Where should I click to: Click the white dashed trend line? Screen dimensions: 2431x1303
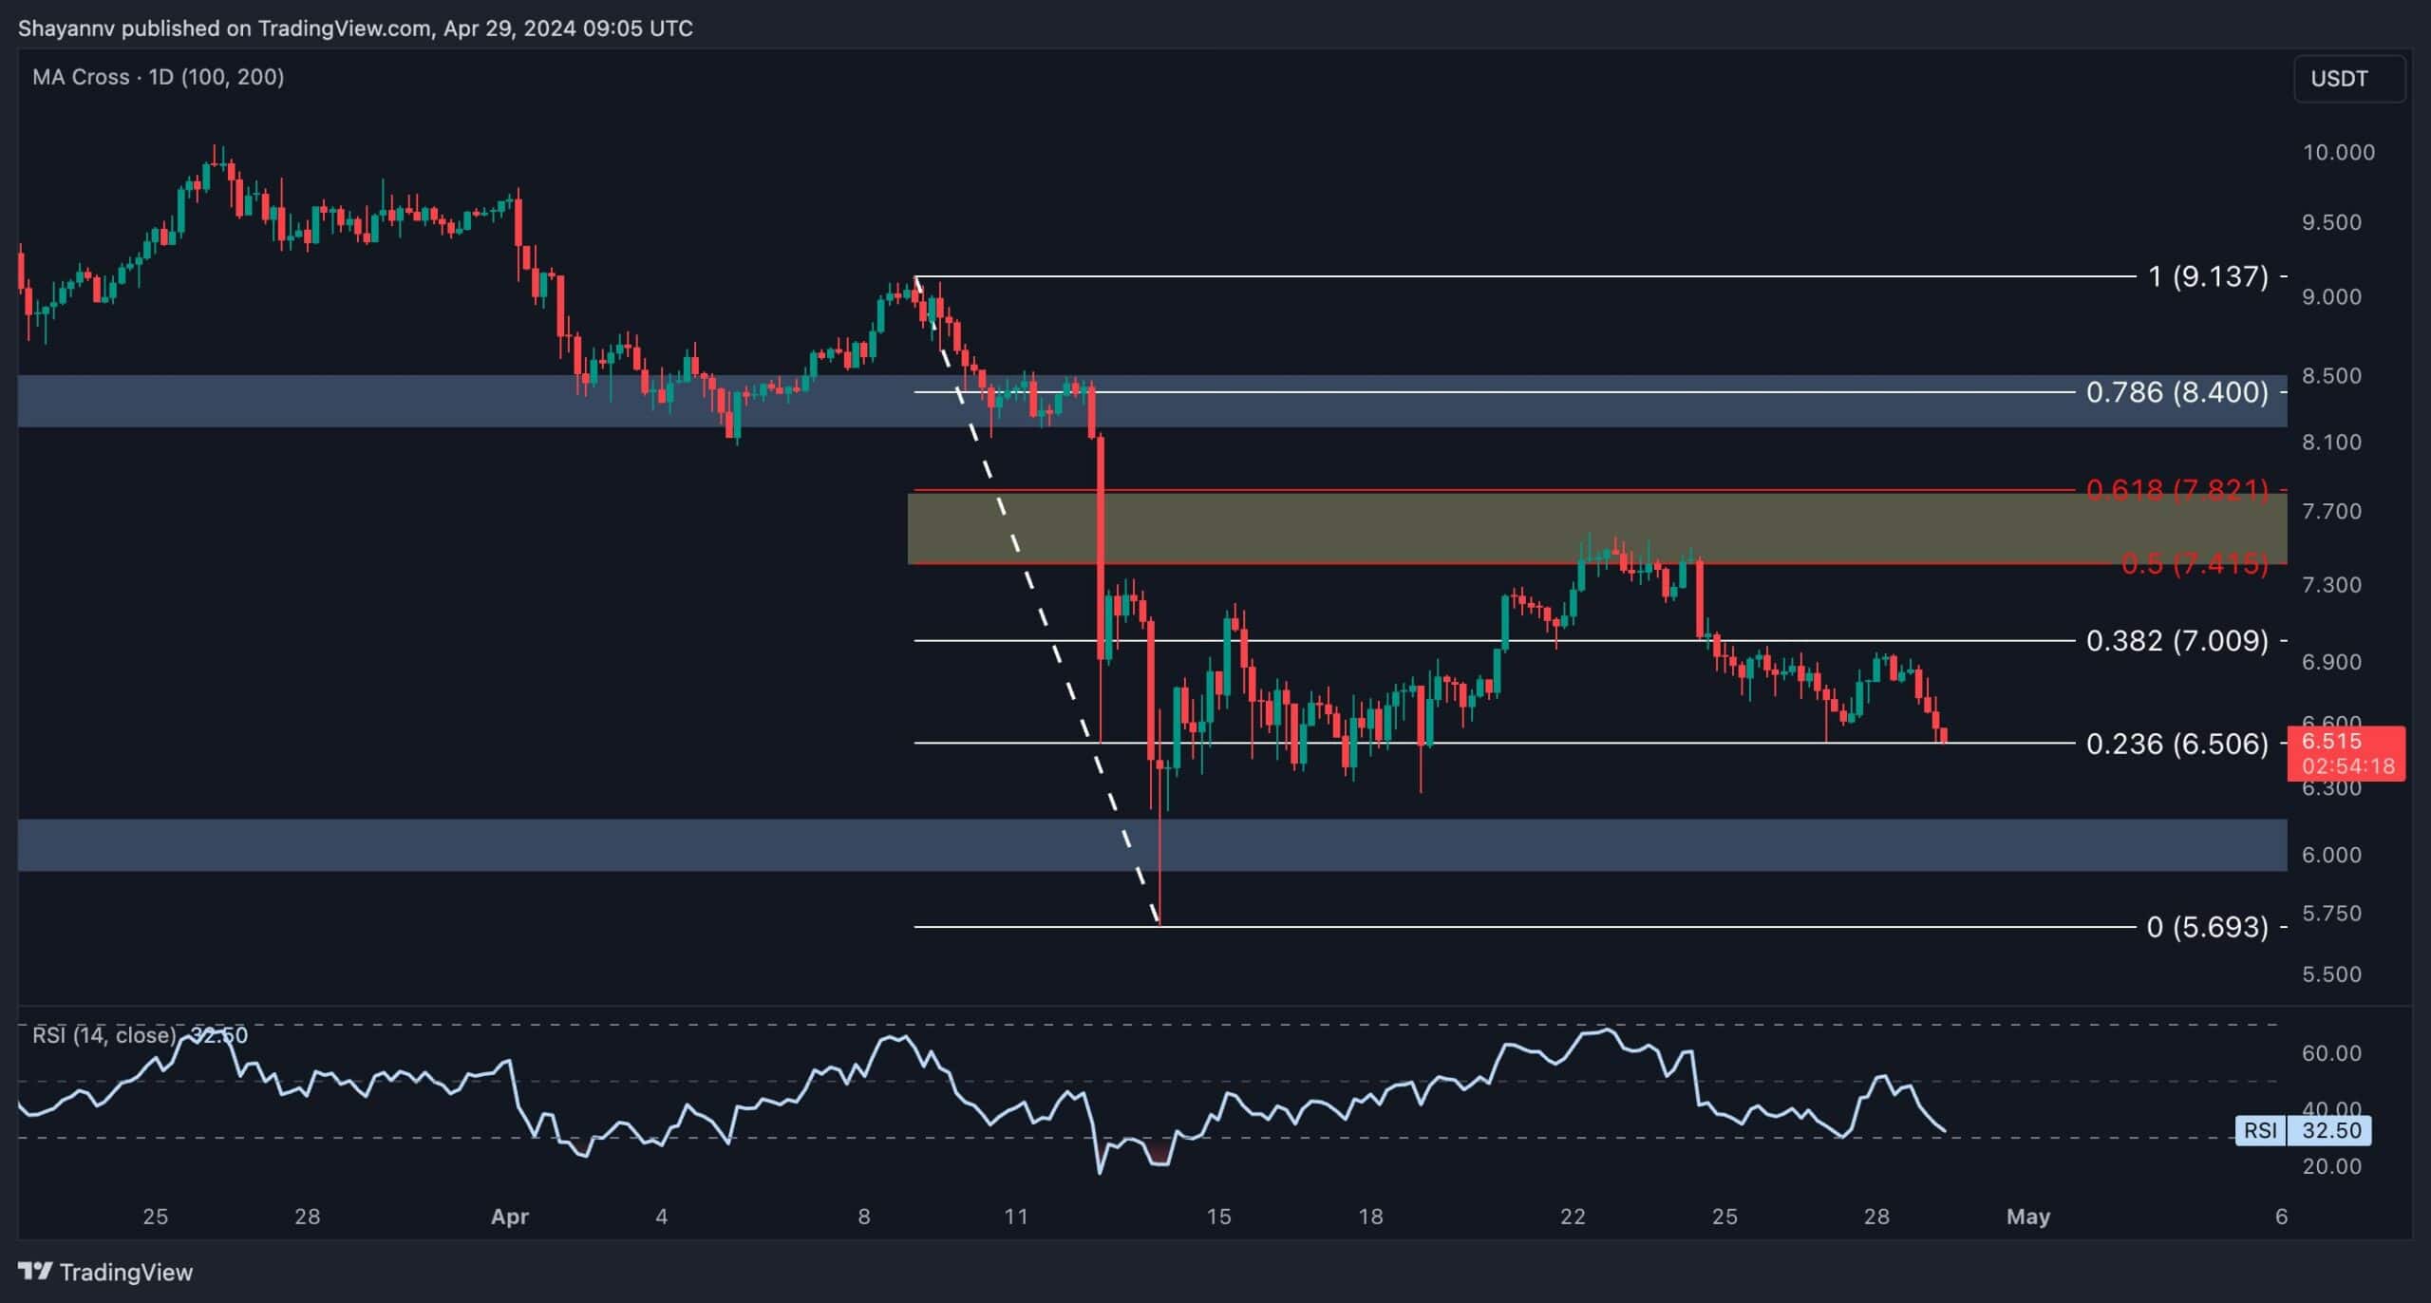[1036, 600]
